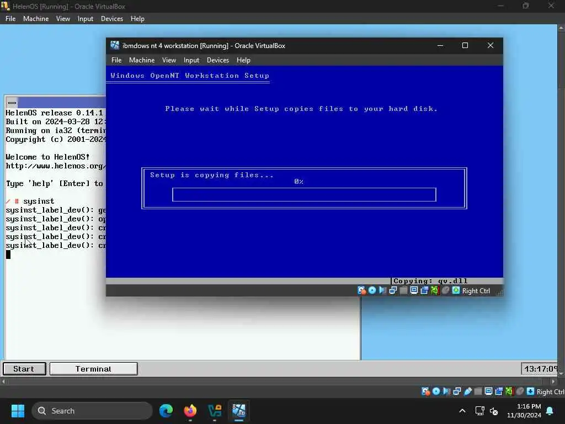
Task: Open Microsoft Edge from the Windows taskbar
Action: pyautogui.click(x=166, y=411)
